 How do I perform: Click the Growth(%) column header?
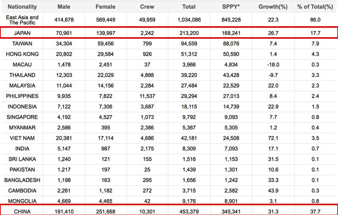(x=273, y=7)
